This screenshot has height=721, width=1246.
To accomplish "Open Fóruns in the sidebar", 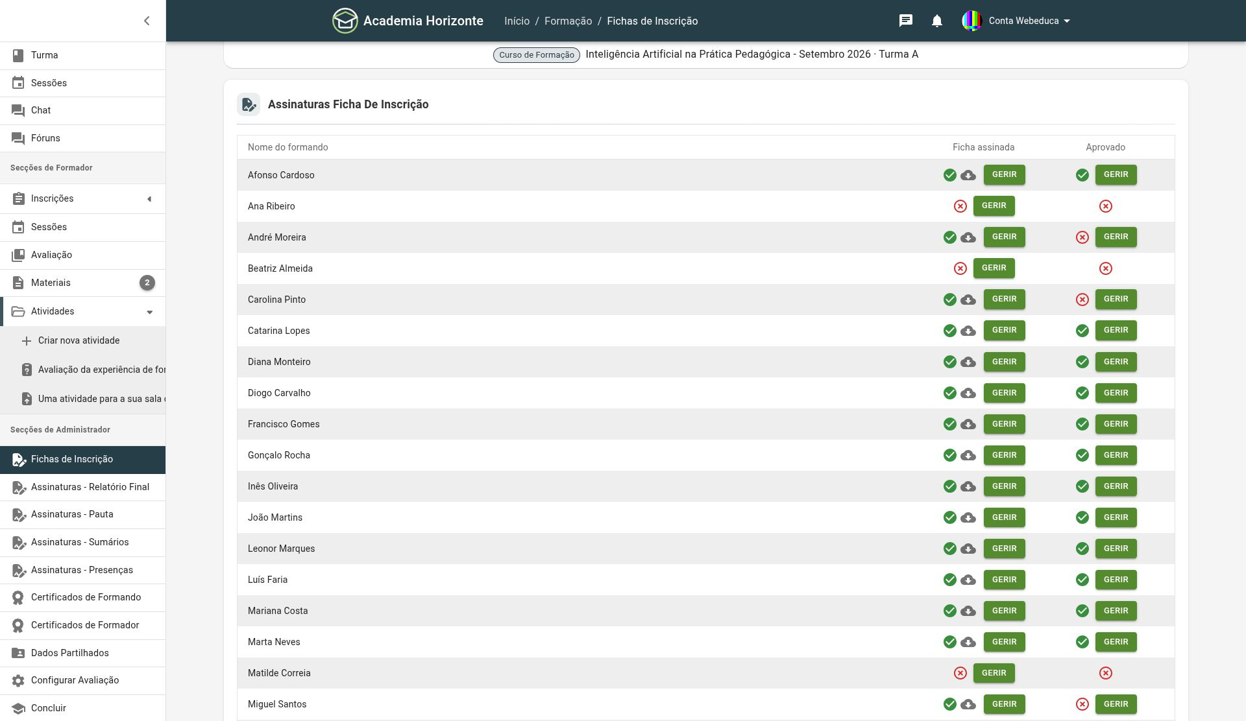I will (x=82, y=138).
